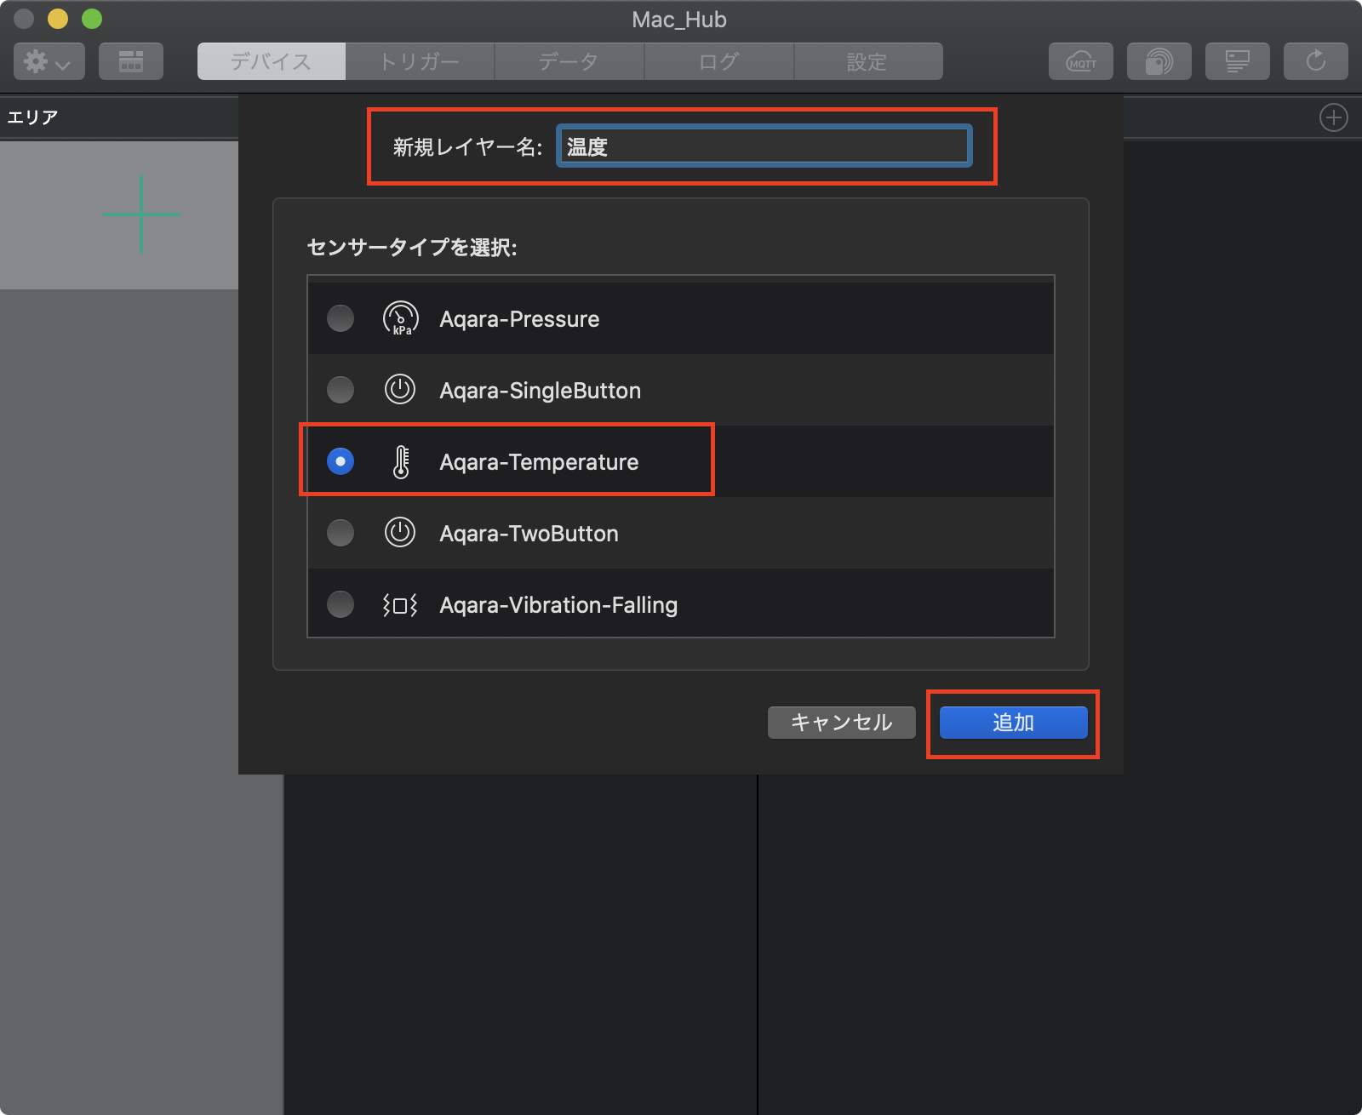This screenshot has width=1362, height=1115.
Task: Click the Aqara-SingleButton label text
Action: click(541, 391)
